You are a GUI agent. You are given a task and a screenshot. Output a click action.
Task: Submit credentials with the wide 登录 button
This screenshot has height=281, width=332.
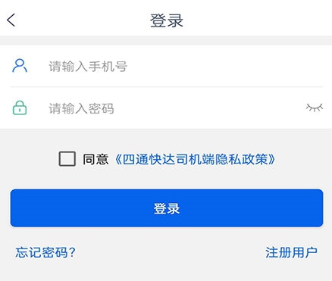(x=167, y=208)
